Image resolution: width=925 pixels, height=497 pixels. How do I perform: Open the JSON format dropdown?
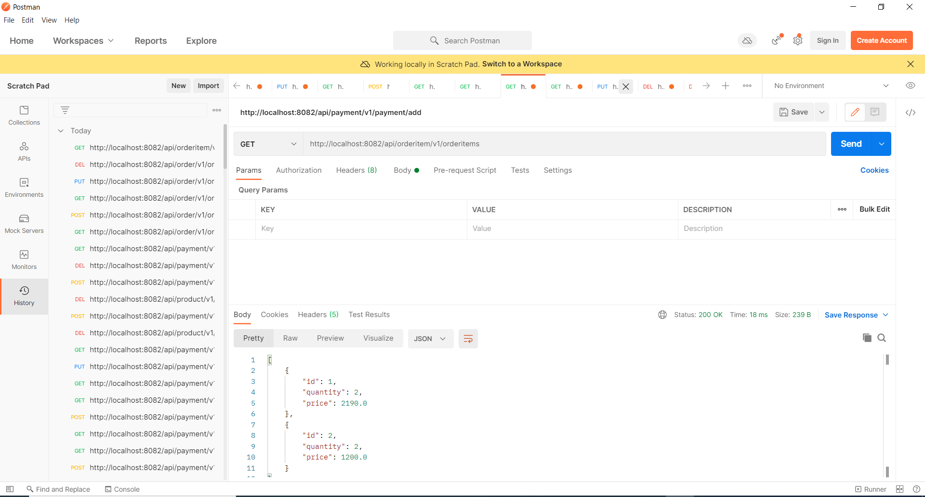tap(430, 339)
